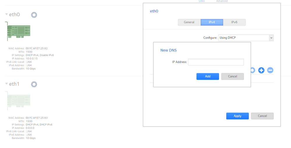
Task: Cancel the eth0 settings dialog
Action: tap(262, 116)
